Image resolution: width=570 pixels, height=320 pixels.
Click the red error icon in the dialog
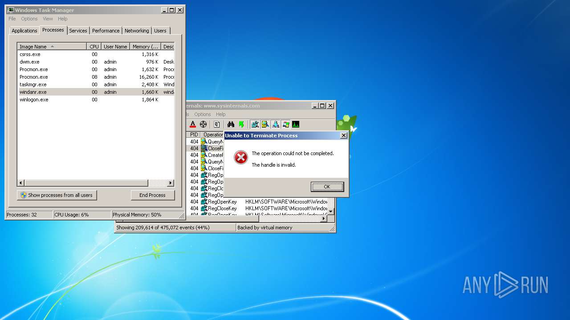coord(241,157)
